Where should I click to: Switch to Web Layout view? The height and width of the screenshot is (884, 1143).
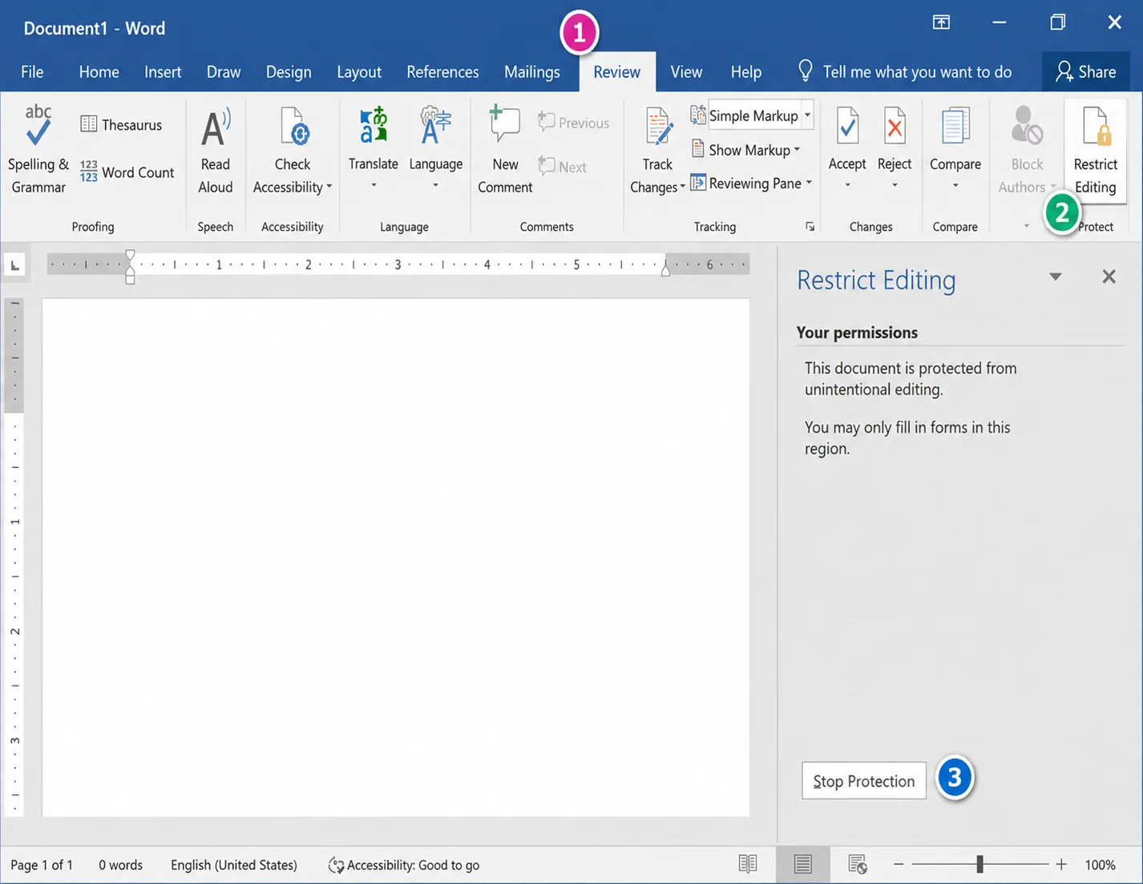pos(857,864)
